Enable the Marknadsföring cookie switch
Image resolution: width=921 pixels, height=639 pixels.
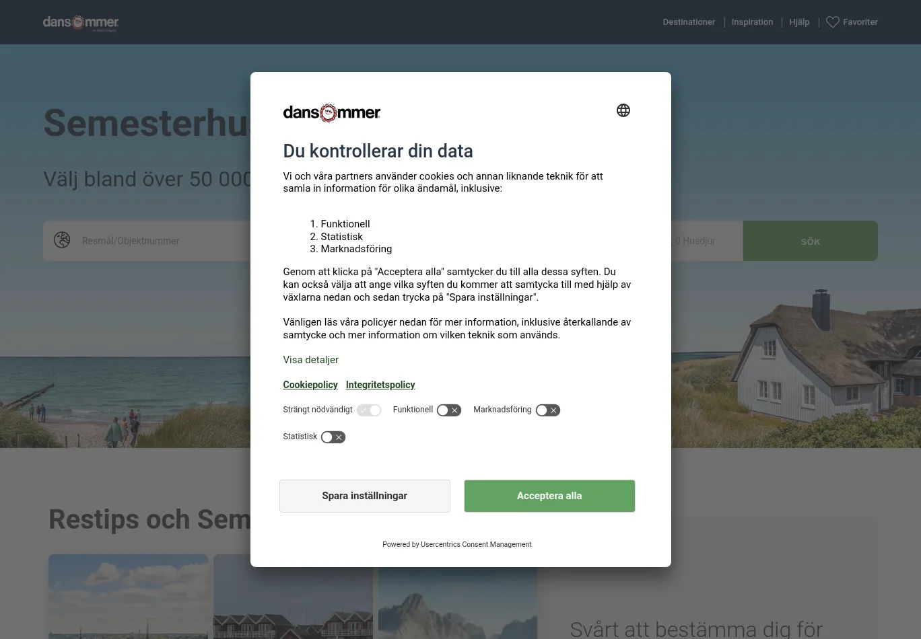(547, 410)
